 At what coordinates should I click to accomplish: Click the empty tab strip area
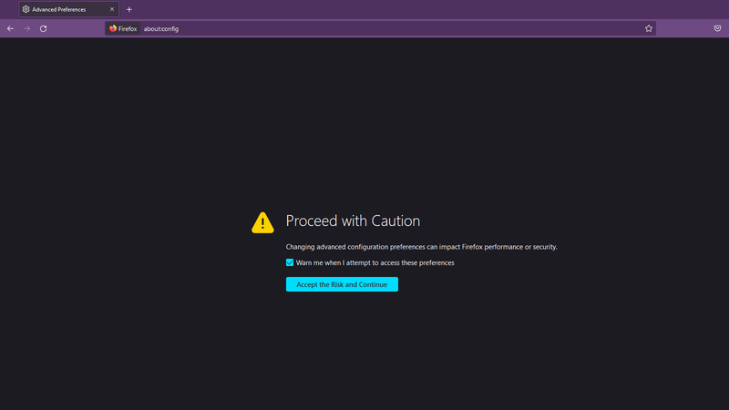[x=410, y=9]
